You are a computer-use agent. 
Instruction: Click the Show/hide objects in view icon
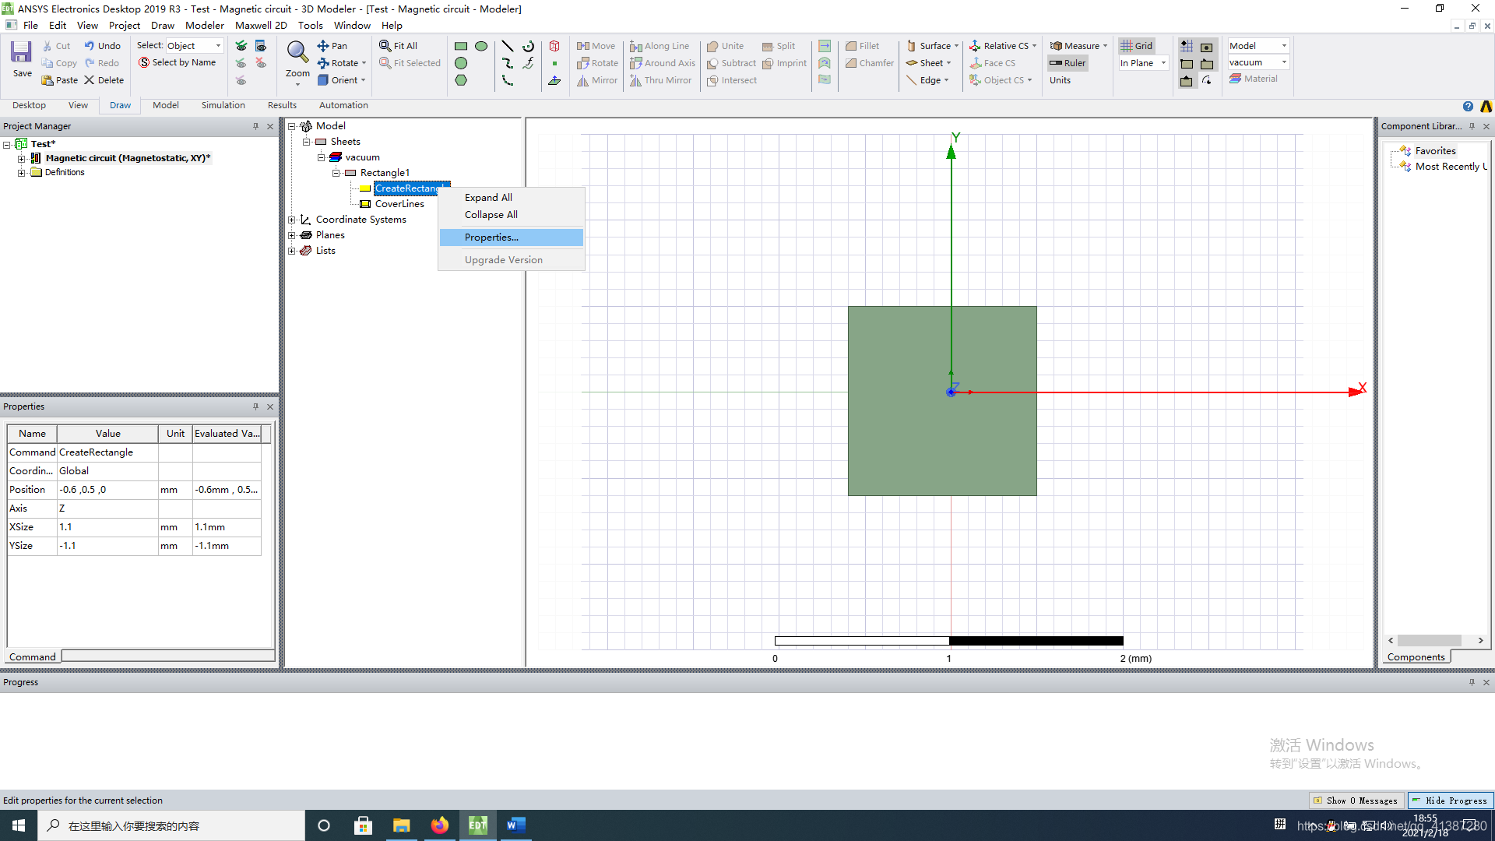point(261,46)
